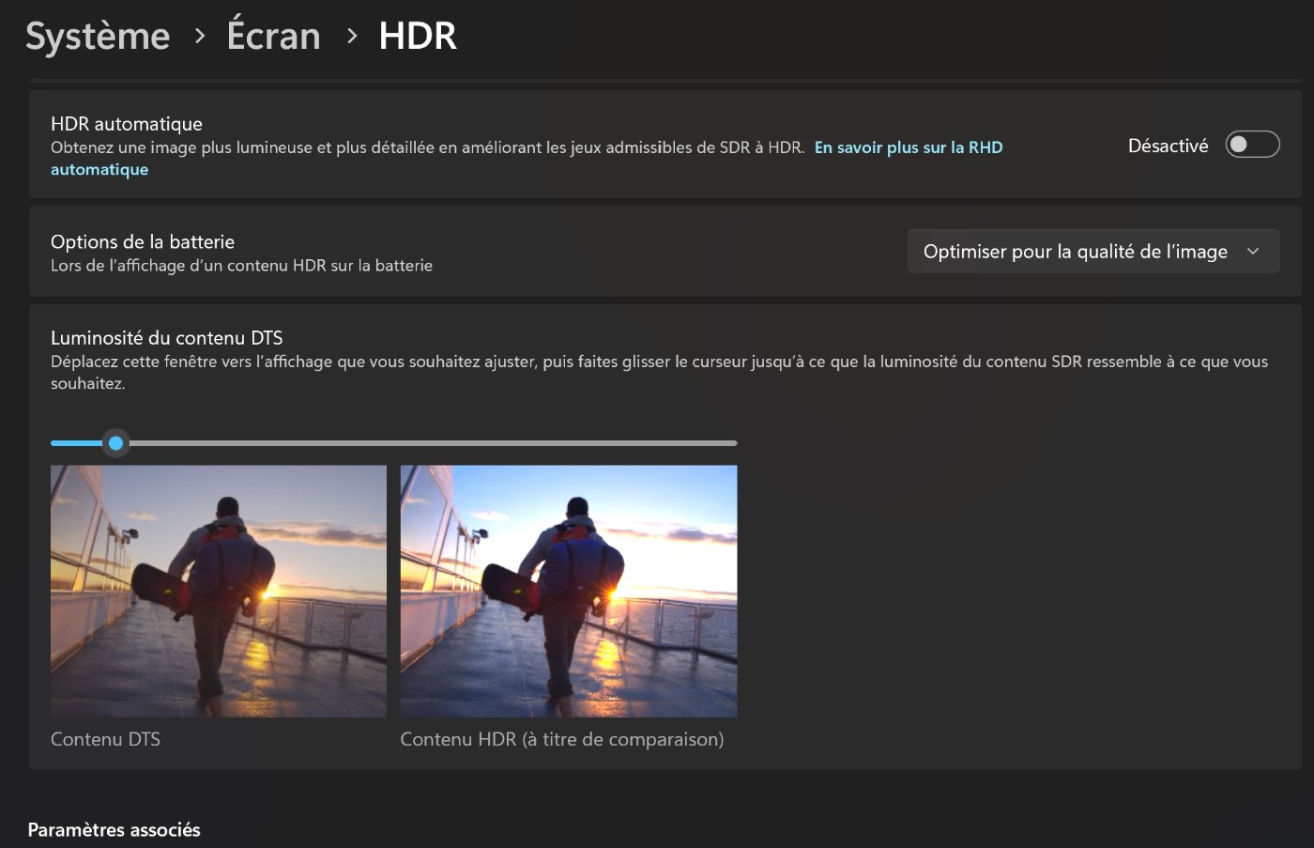The width and height of the screenshot is (1314, 848).
Task: Open the 'Optimiser pour la qualité de l'image' dropdown
Action: (x=1075, y=252)
